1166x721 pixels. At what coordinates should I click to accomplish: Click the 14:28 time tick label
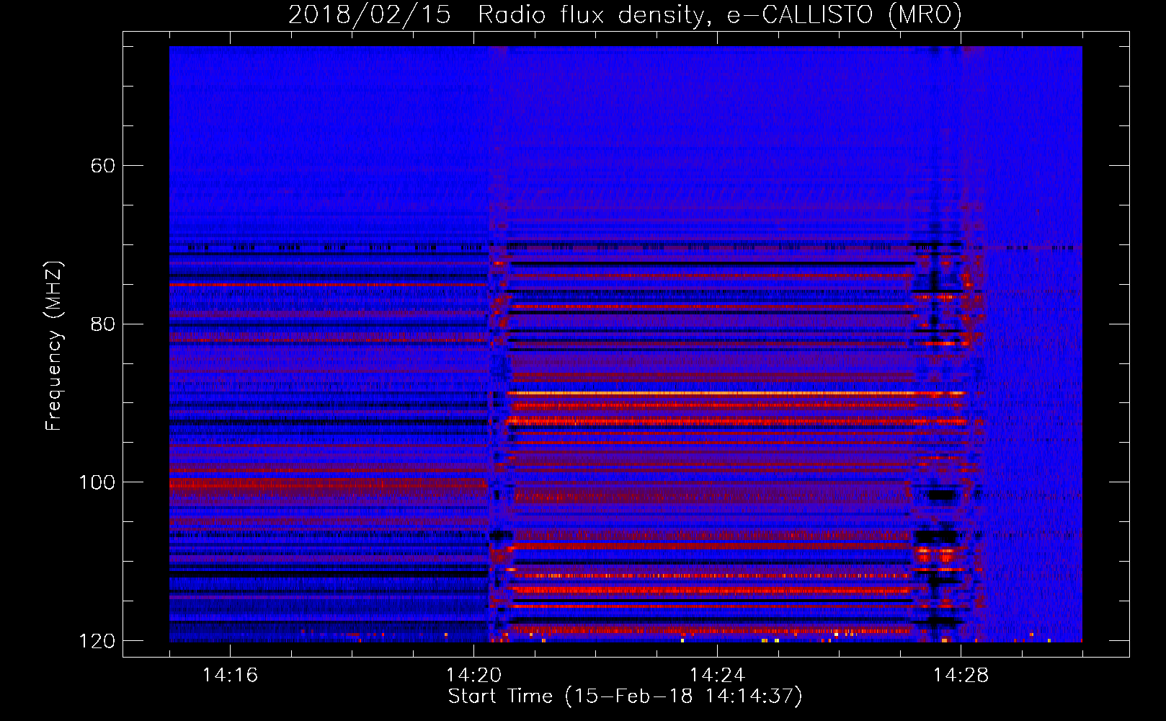pos(961,675)
